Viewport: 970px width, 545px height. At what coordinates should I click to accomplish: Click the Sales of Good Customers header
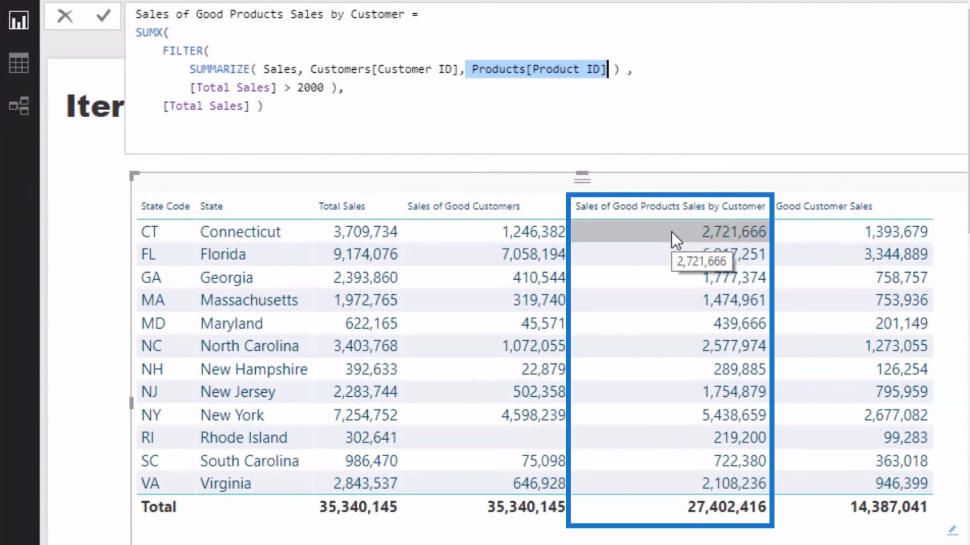click(x=464, y=206)
